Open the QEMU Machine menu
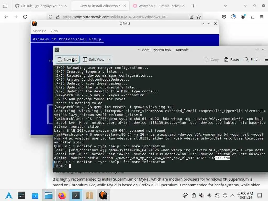268x201 pixels. coord(39,31)
